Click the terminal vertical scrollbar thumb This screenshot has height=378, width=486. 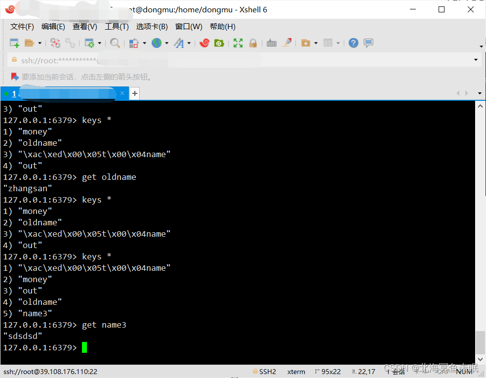coord(480,342)
